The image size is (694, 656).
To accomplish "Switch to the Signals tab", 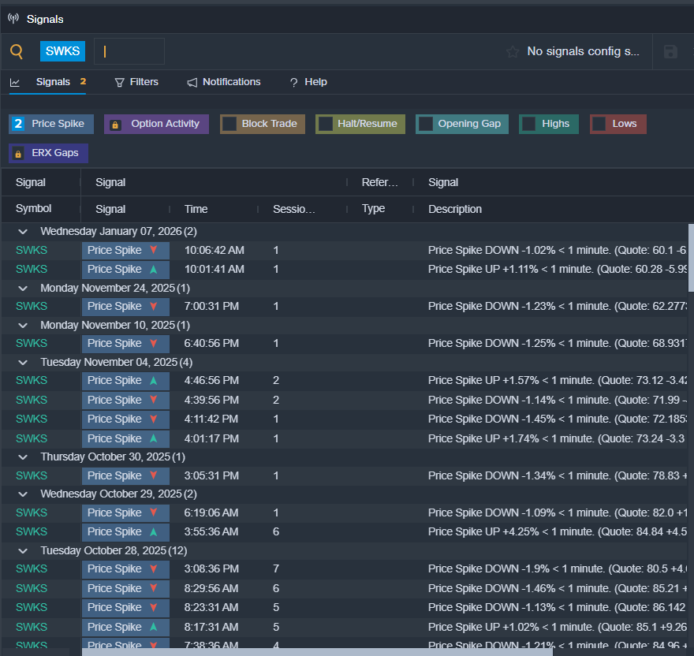I will [52, 82].
